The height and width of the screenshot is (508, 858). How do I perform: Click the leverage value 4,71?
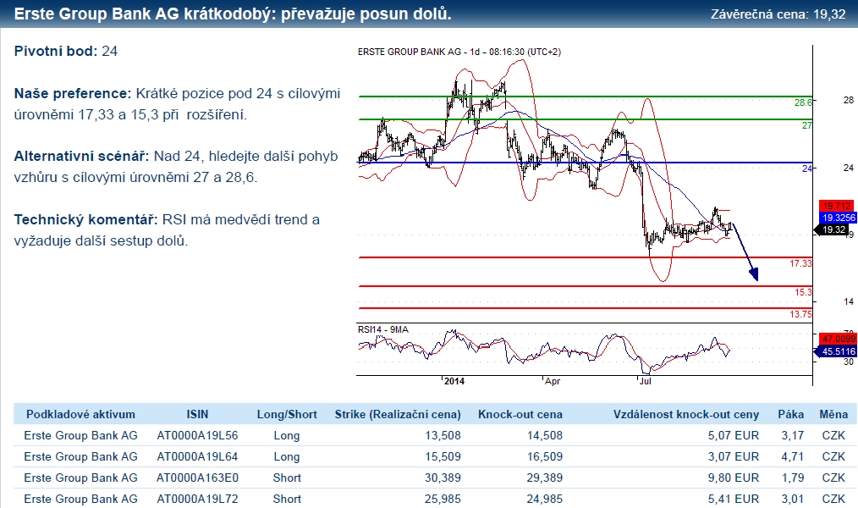click(x=793, y=456)
